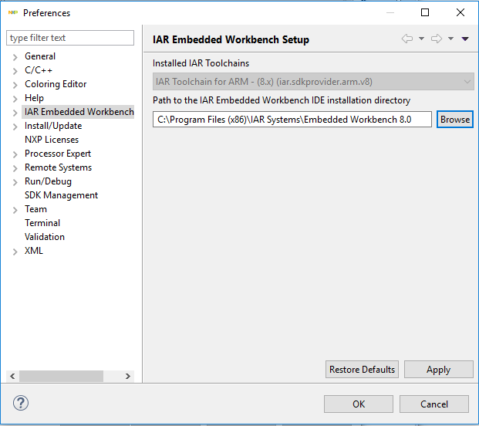
Task: Click the tree horizontal scrollbar thumb
Action: 61,376
